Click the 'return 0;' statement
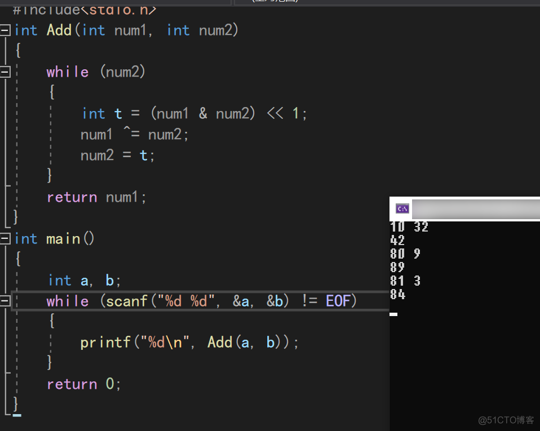 click(x=83, y=384)
